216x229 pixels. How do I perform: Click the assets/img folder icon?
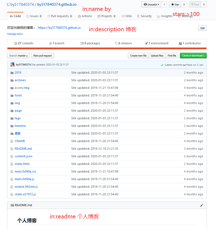click(12, 88)
